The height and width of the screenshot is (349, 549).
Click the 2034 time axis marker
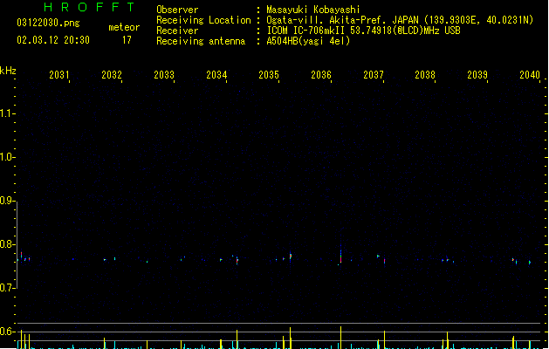coord(216,75)
